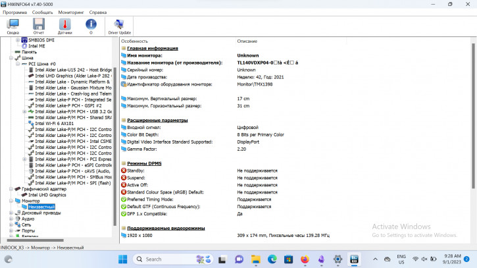Click the taskbar Search box
The width and height of the screenshot is (477, 268).
pyautogui.click(x=173, y=259)
